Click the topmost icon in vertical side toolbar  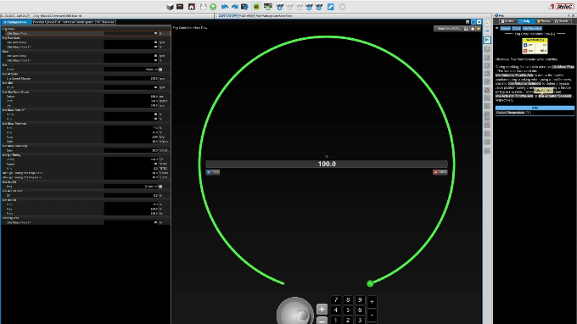pyautogui.click(x=487, y=23)
